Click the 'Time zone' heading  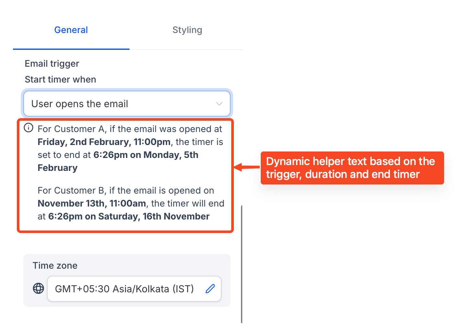(x=55, y=265)
